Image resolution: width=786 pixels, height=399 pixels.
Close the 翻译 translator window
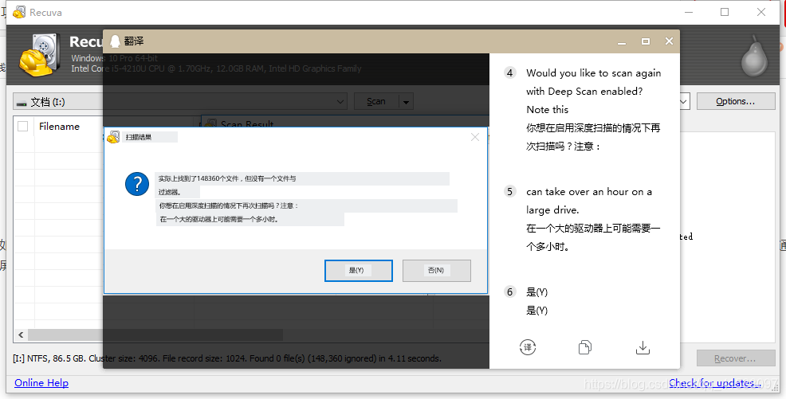coord(669,41)
